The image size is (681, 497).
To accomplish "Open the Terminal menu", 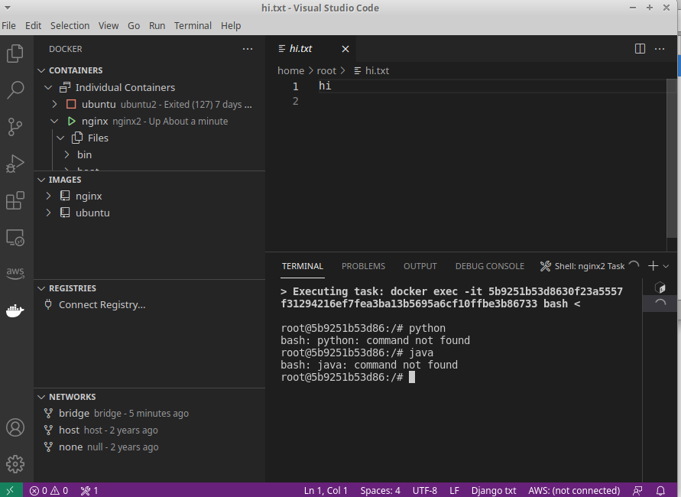I will [x=193, y=26].
